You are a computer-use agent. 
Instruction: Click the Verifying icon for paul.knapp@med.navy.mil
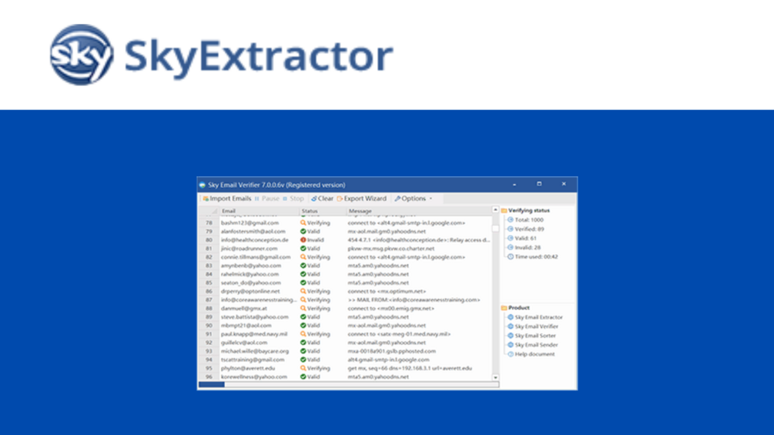pos(303,334)
